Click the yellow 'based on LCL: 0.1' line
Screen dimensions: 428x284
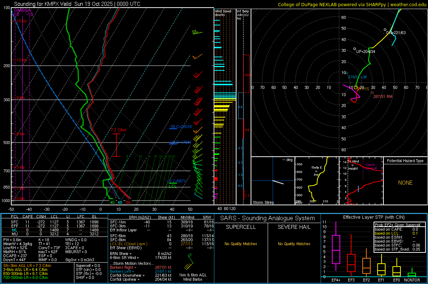click(396, 233)
